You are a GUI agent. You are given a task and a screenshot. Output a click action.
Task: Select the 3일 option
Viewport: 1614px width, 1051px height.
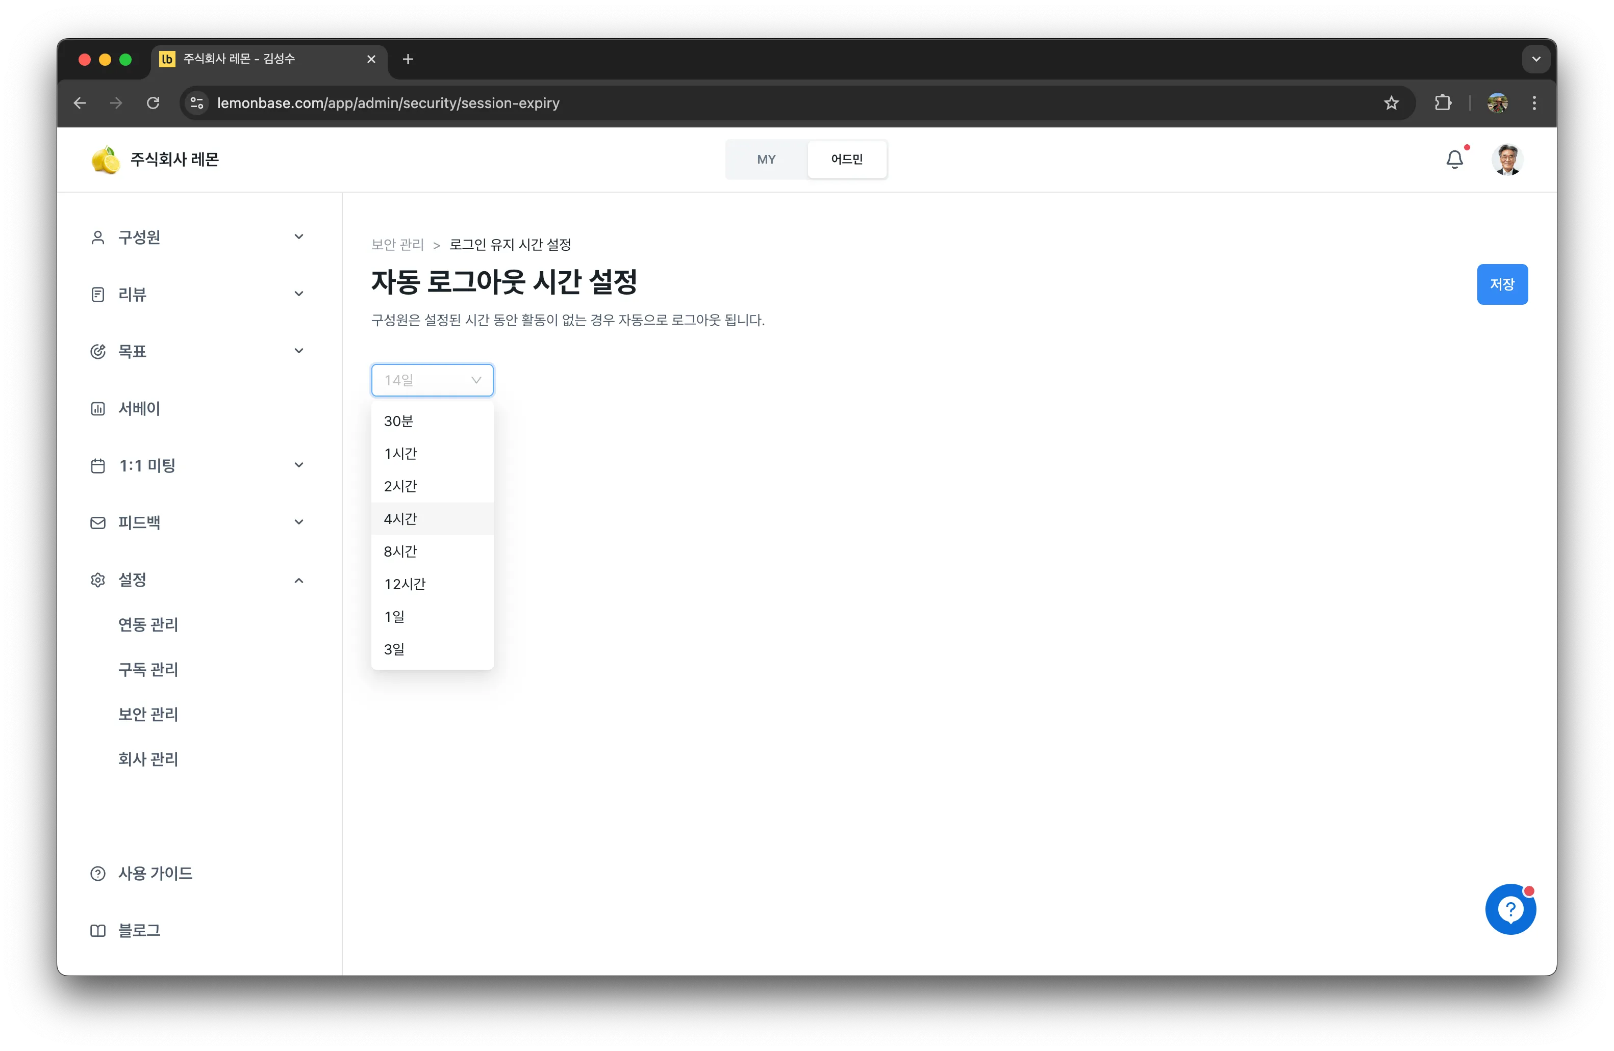pyautogui.click(x=432, y=649)
